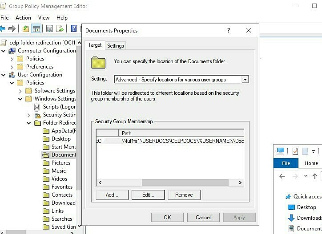The width and height of the screenshot is (322, 234).
Task: Click the Start Menu folder icon
Action: (x=46, y=147)
